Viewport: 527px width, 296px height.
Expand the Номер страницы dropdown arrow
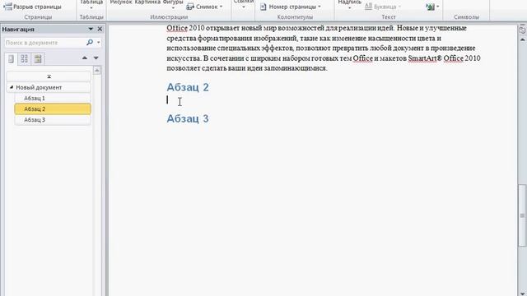point(319,7)
